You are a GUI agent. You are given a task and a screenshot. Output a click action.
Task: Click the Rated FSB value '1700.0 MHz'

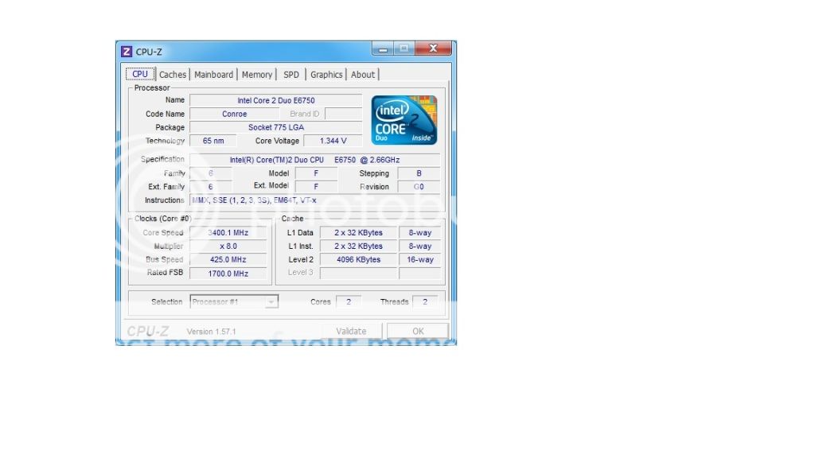click(x=228, y=274)
